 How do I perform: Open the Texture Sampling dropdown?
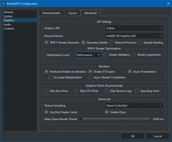pos(134,105)
